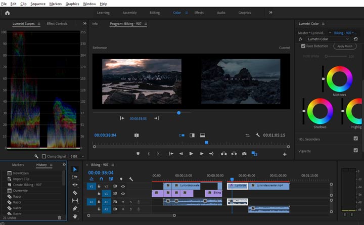
Task: Hide track V2 using the eye icon
Action: [123, 186]
